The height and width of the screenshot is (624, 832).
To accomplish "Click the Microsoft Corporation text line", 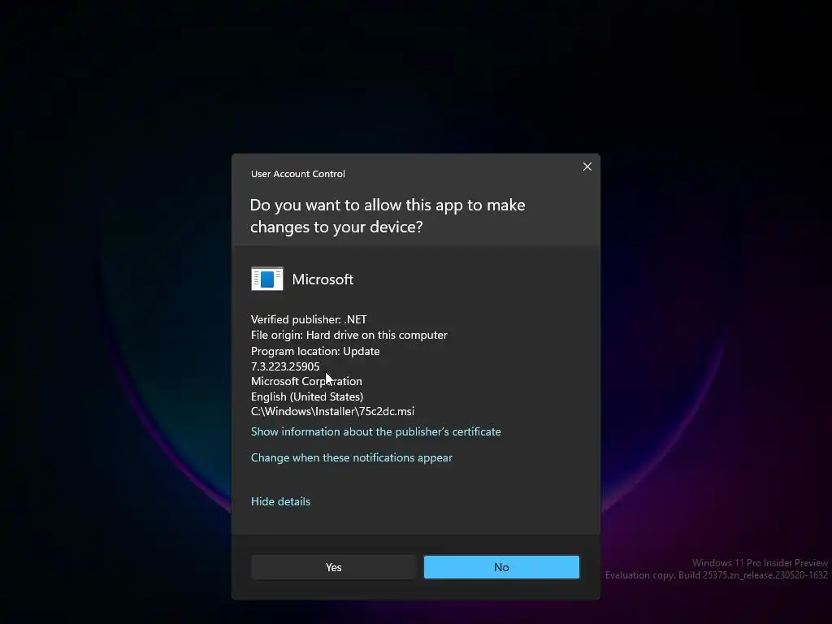I will coord(306,382).
